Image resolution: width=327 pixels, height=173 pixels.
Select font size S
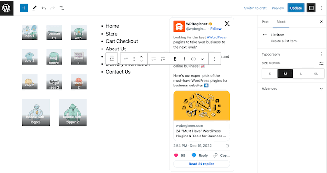[x=270, y=74]
